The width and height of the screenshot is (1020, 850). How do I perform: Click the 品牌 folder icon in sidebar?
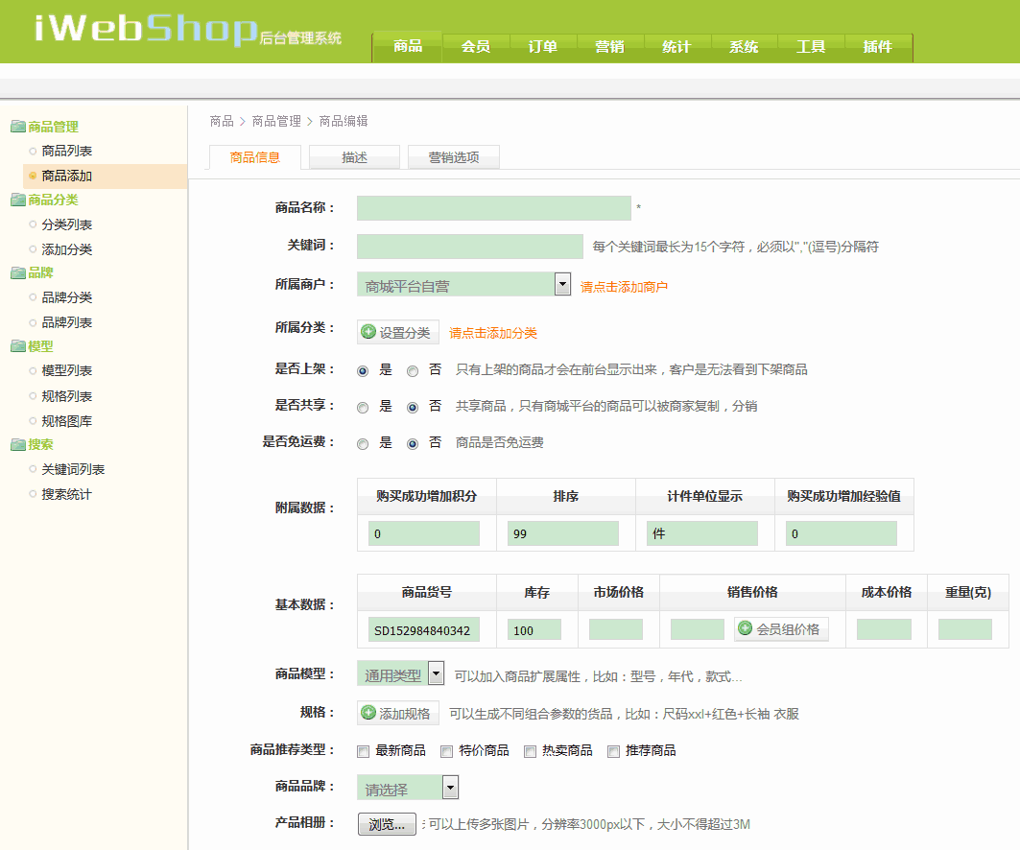17,273
